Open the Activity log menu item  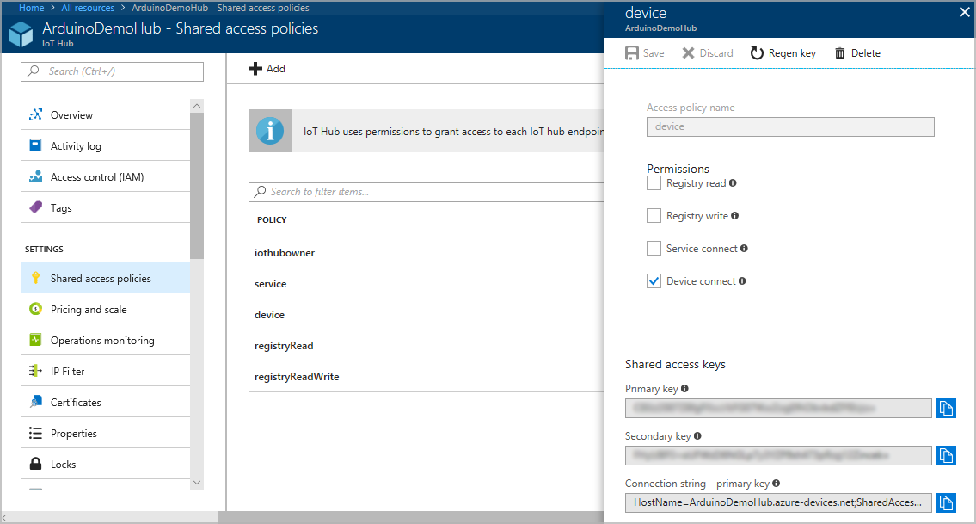point(105,145)
